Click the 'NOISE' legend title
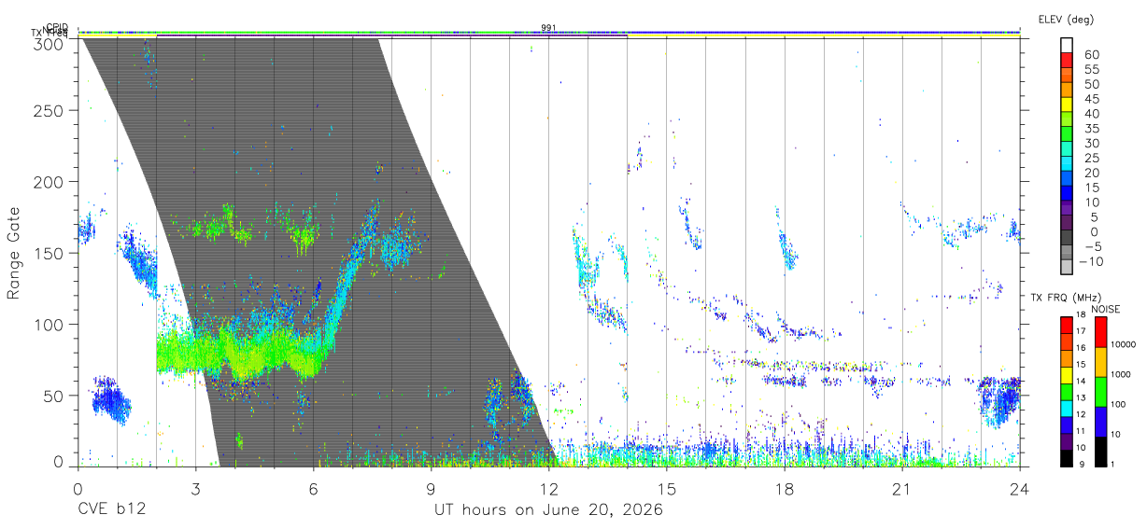This screenshot has width=1147, height=529. click(1106, 309)
